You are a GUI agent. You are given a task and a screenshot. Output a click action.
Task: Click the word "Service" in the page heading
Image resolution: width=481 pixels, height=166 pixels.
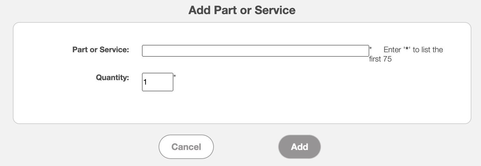[275, 10]
